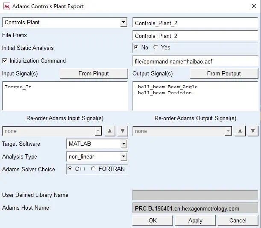Choose the FORTRAN solver option

93,169
